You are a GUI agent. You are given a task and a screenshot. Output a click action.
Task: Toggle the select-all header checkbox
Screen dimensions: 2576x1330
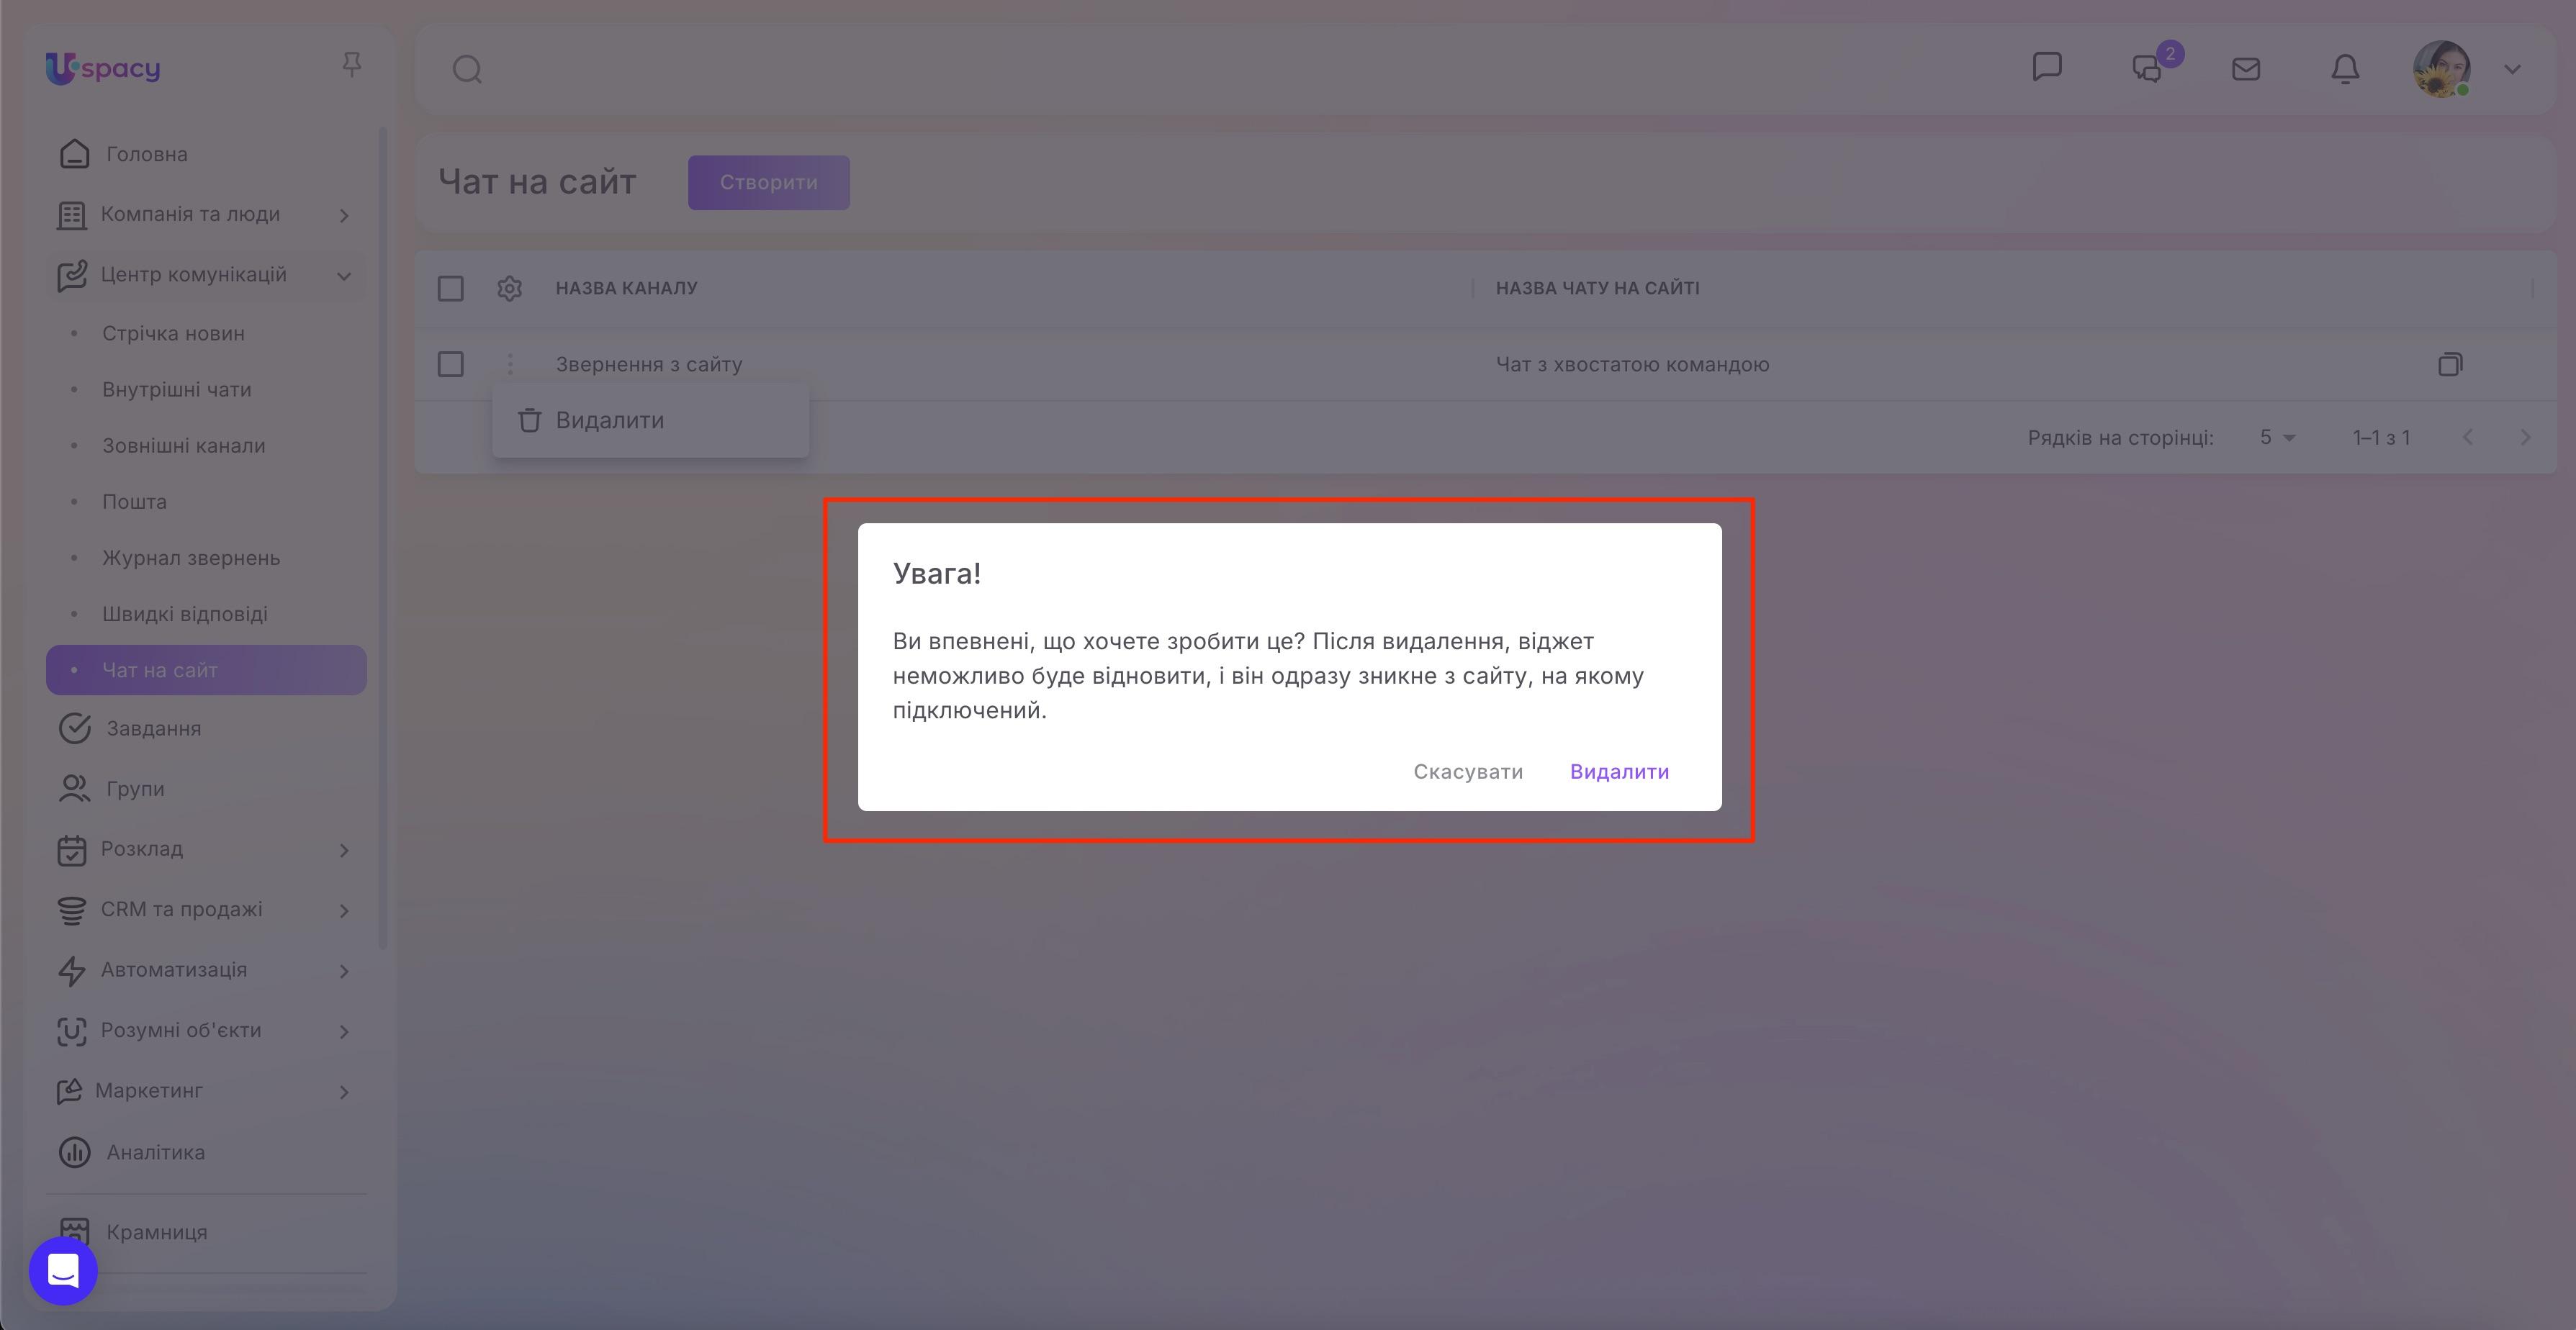pyautogui.click(x=451, y=288)
